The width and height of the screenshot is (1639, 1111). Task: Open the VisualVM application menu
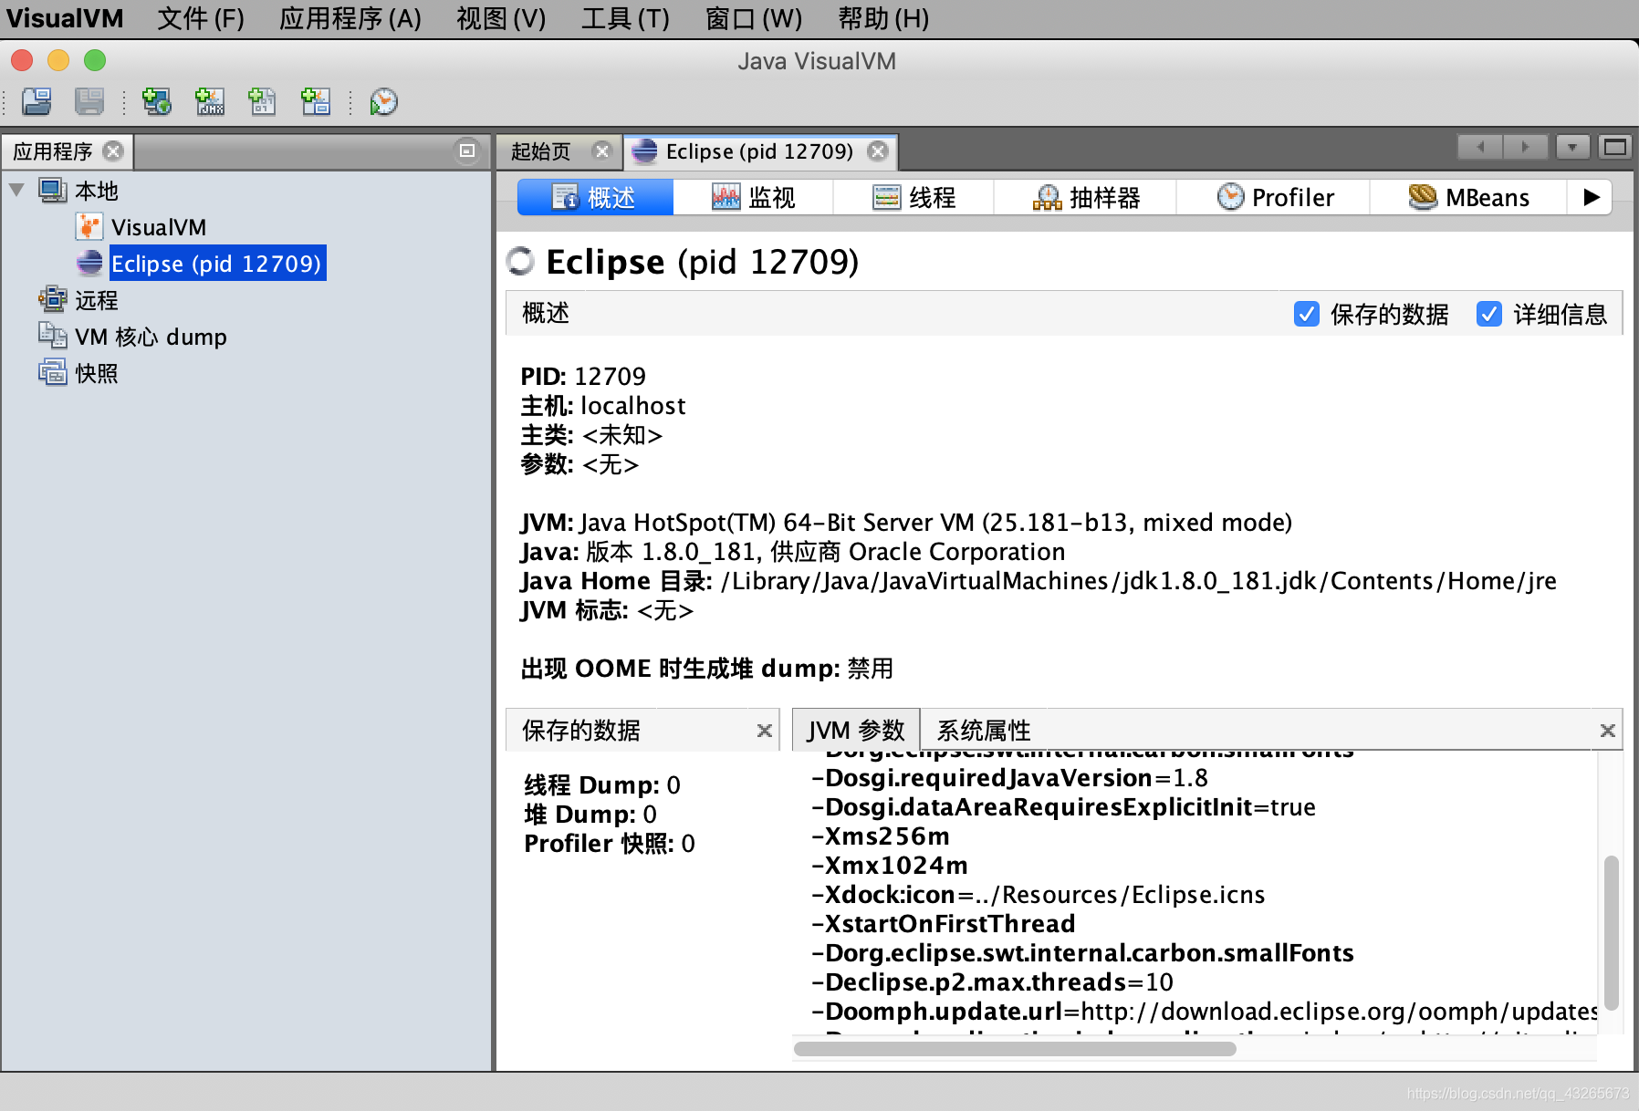(65, 18)
